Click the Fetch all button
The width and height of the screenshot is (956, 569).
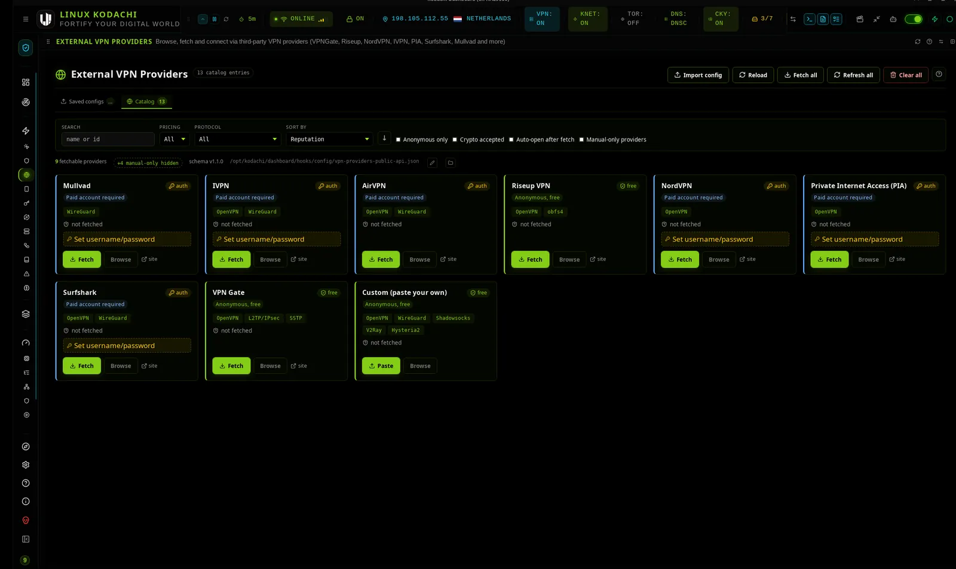point(801,75)
